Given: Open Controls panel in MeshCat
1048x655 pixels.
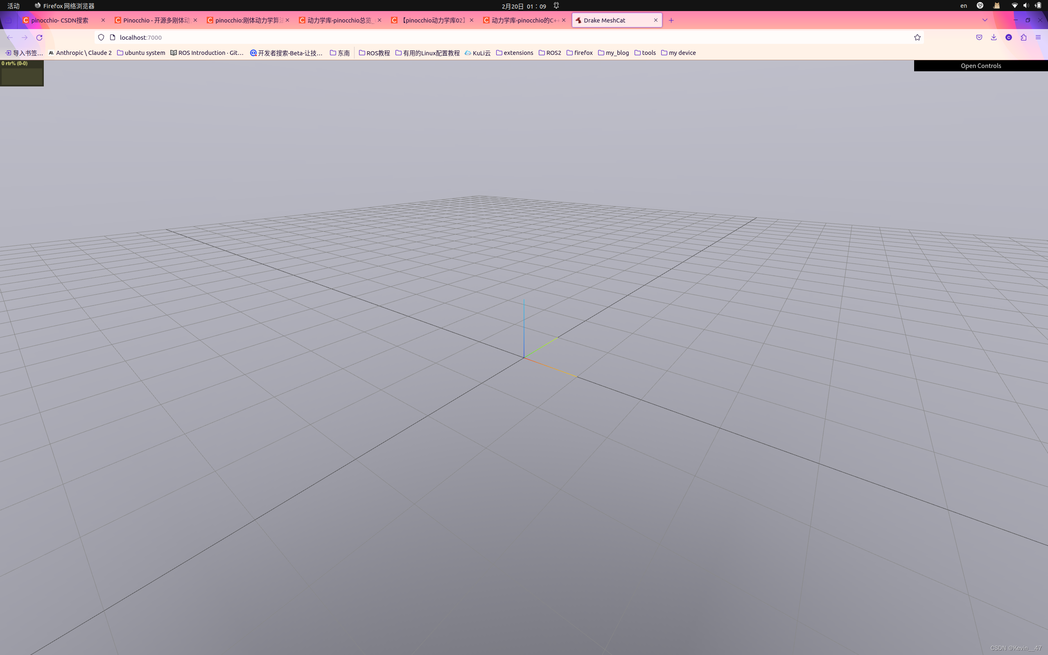Looking at the screenshot, I should click(980, 66).
